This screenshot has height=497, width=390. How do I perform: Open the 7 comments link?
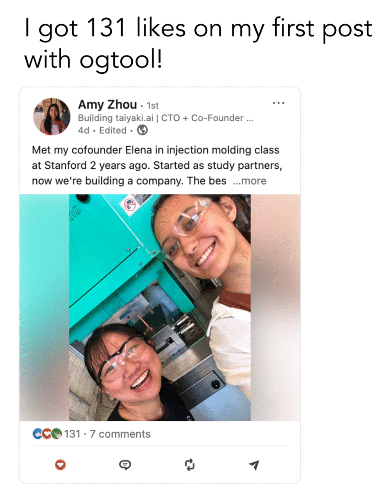coord(120,433)
